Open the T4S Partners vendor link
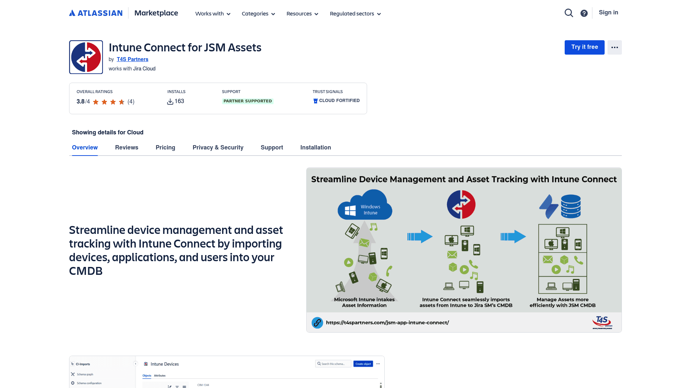Viewport: 691px width, 388px height. pyautogui.click(x=132, y=59)
